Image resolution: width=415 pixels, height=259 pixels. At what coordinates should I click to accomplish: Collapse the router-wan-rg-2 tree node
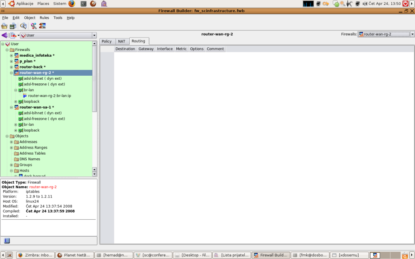pos(11,73)
